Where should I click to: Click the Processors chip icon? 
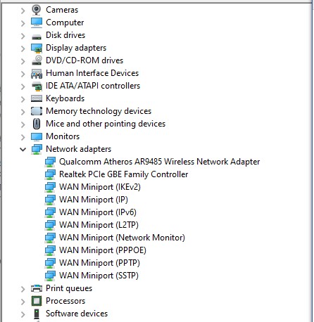37,301
